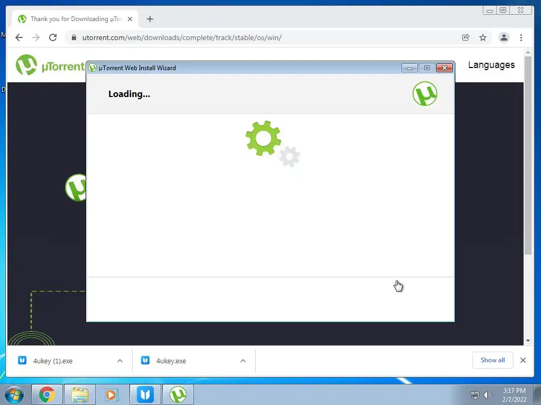This screenshot has height=405, width=541.
Task: Open a new tab with plus button
Action: (x=150, y=20)
